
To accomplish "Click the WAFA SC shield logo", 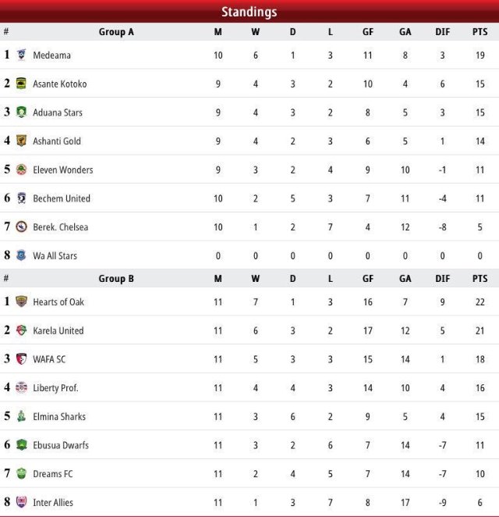I will 21,358.
